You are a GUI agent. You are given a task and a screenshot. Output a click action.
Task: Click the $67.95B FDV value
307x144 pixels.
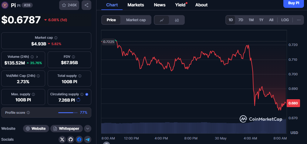(69, 63)
